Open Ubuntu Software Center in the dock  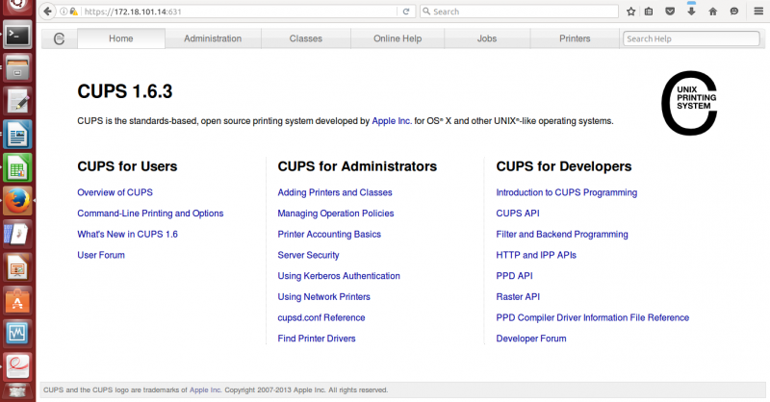click(17, 300)
